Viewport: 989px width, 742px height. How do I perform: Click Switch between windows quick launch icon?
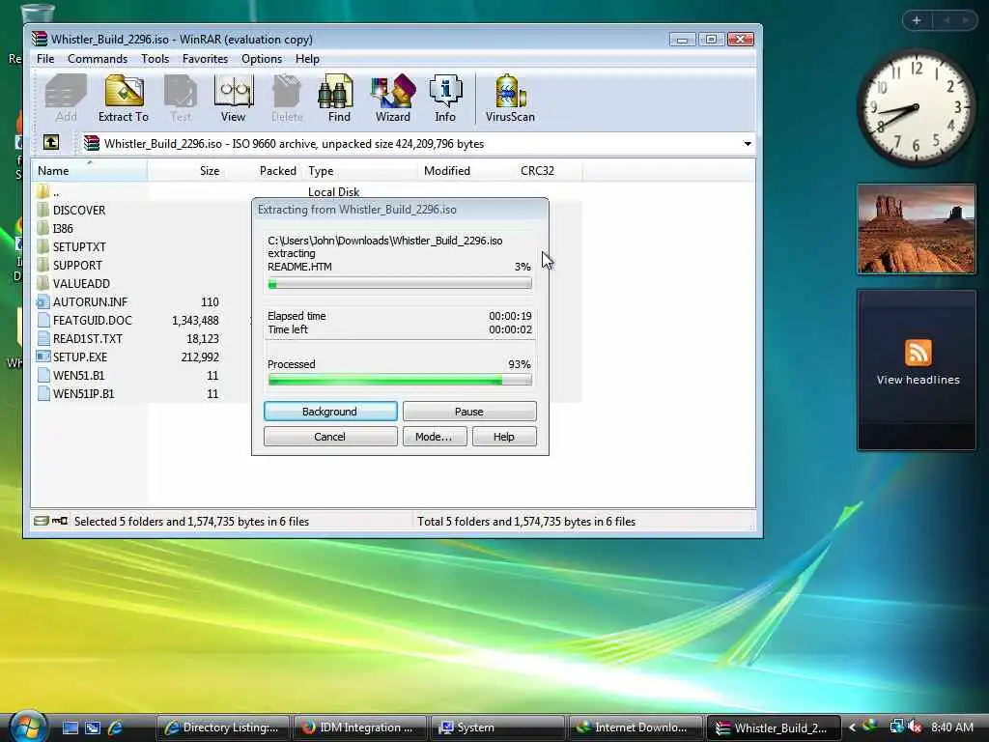click(92, 728)
